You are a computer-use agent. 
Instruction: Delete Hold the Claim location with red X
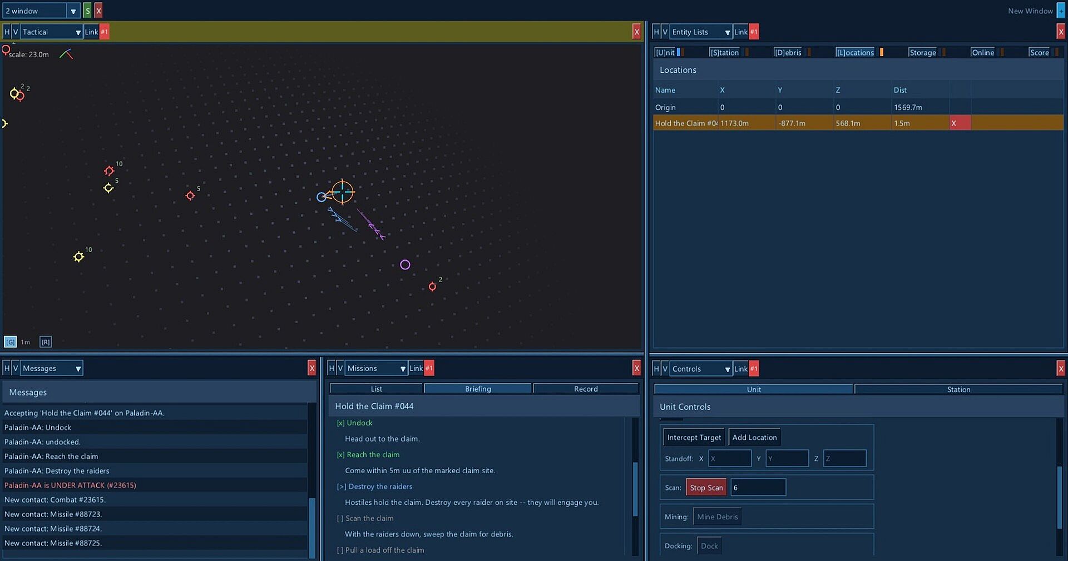coord(960,123)
